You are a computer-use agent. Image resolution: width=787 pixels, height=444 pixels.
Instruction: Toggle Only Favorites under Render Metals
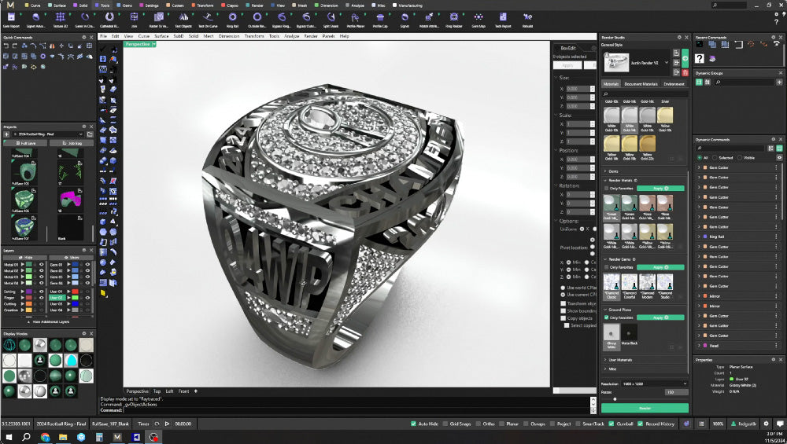[x=606, y=189]
